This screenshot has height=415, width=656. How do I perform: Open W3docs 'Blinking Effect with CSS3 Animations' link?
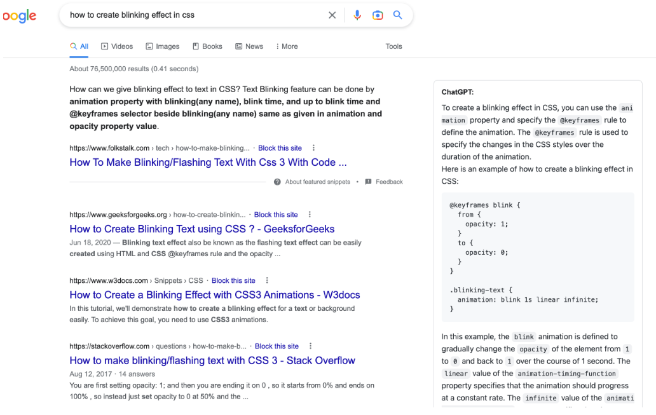pos(215,295)
